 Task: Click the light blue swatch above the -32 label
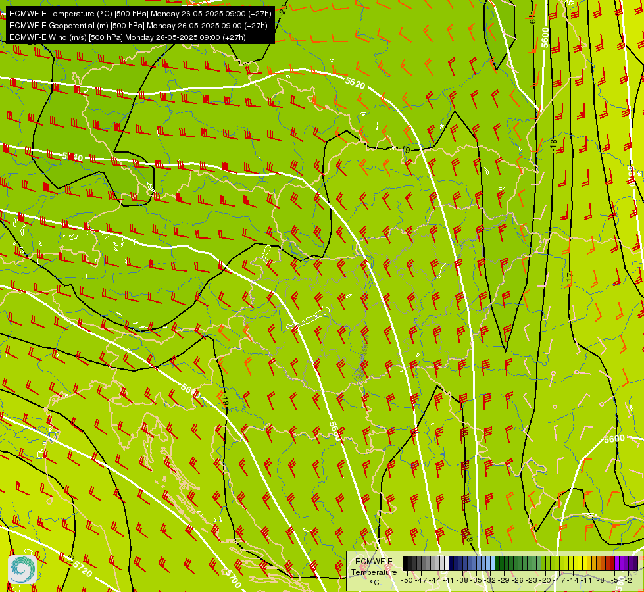[x=493, y=563]
